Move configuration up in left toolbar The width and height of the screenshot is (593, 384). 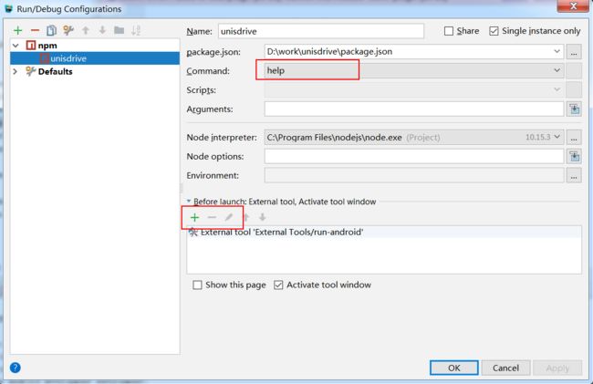[86, 30]
